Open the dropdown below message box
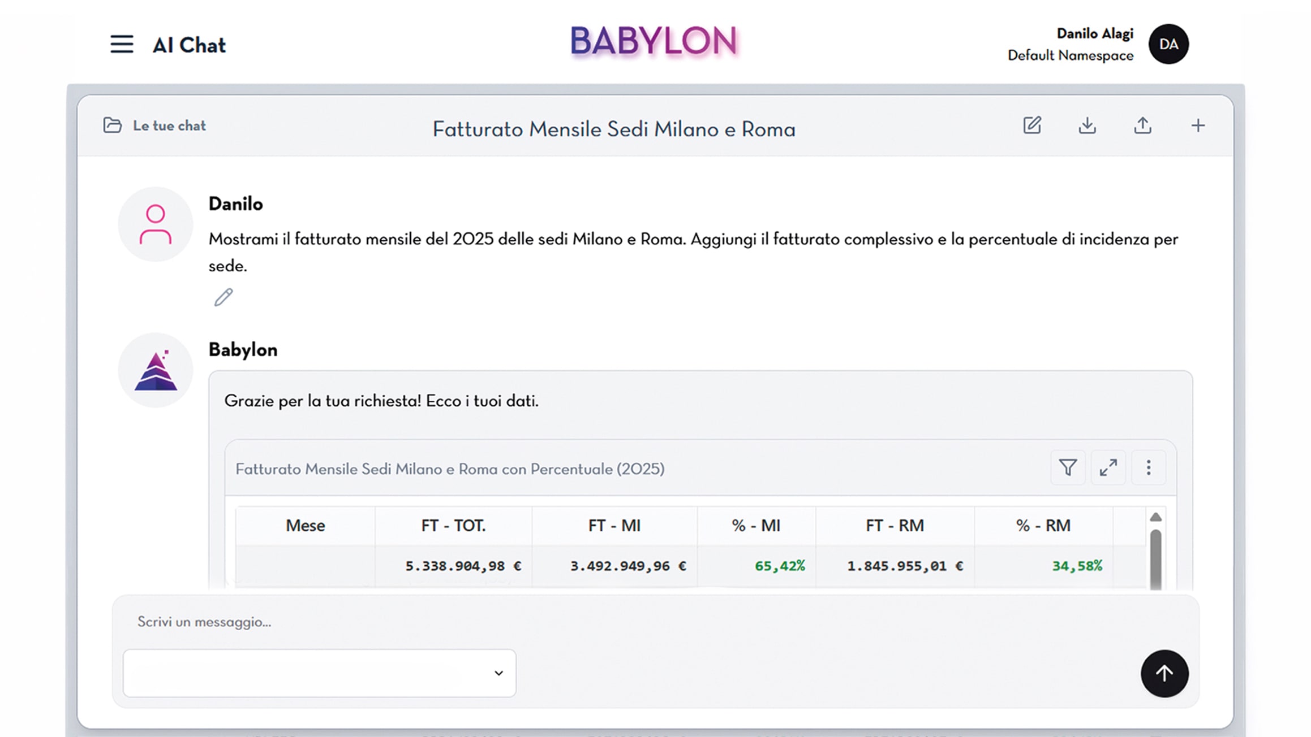The image size is (1311, 737). 319,673
